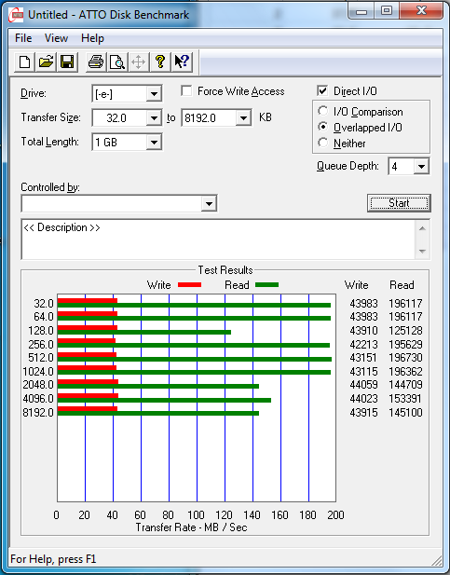The width and height of the screenshot is (450, 575).
Task: Click inside the Description text box
Action: 218,240
